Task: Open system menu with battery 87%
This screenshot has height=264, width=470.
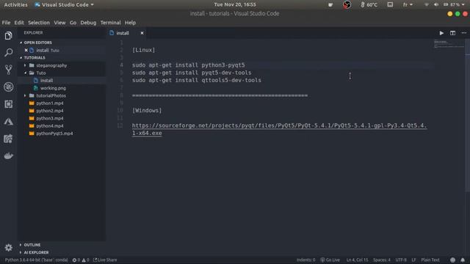Action: point(445,4)
